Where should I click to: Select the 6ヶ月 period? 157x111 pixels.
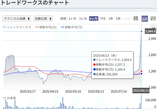93,18
